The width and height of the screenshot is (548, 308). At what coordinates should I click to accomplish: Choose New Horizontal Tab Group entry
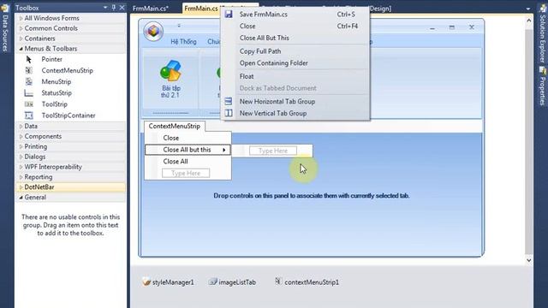tap(295, 102)
